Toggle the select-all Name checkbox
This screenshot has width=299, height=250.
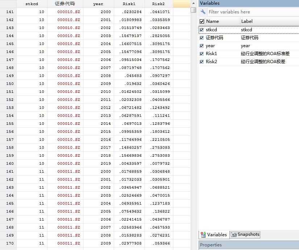[202, 21]
